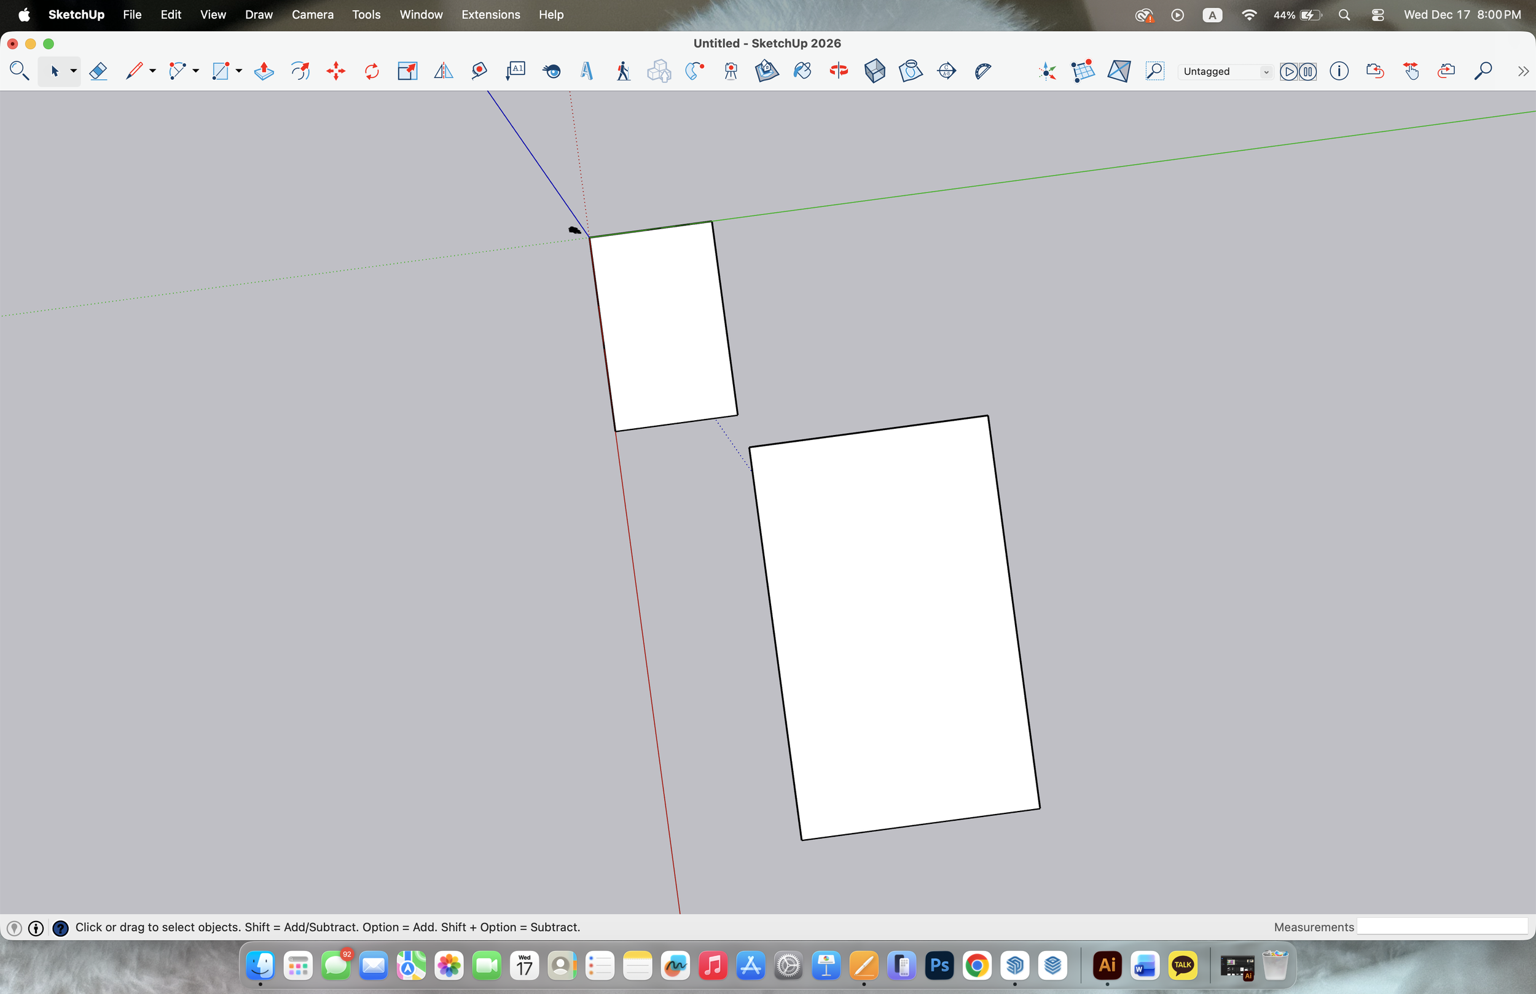Open the Camera menu

tap(312, 14)
